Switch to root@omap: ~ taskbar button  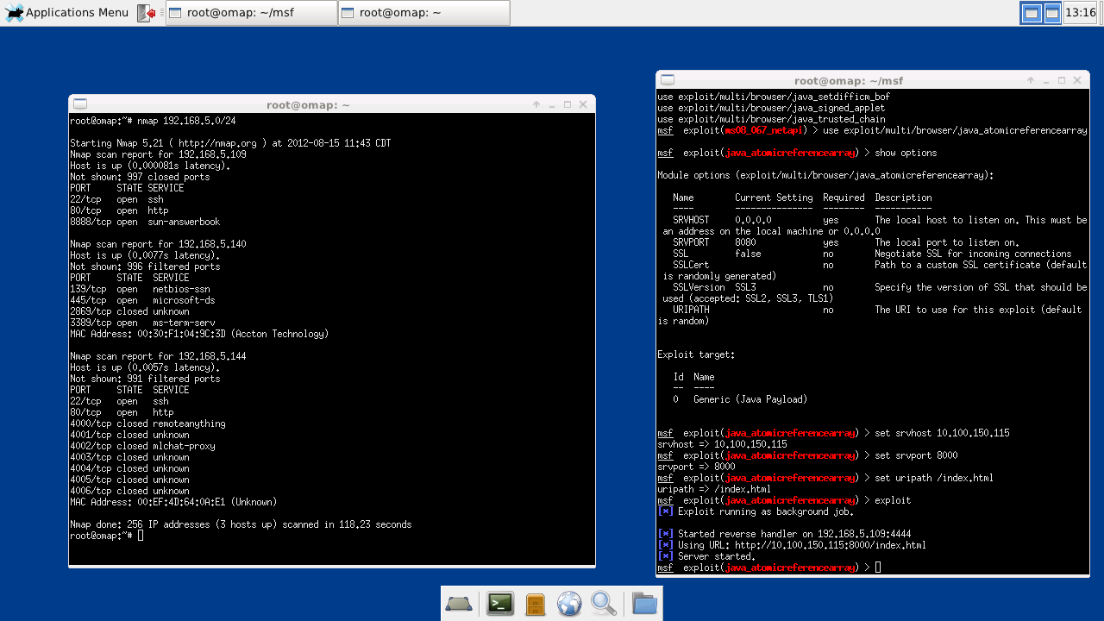(x=423, y=13)
